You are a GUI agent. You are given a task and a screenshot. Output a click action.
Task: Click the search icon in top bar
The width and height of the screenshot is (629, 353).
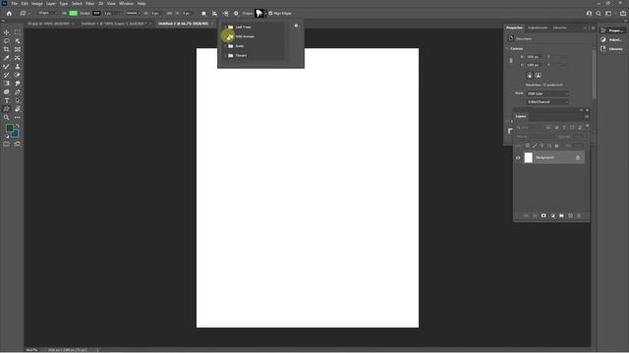pyautogui.click(x=599, y=13)
